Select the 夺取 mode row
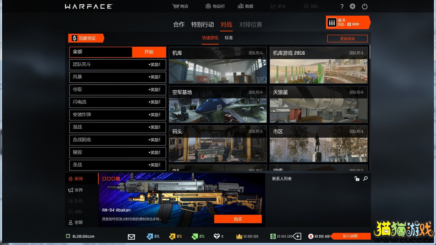Screen dimensions: 436x245 (118, 90)
